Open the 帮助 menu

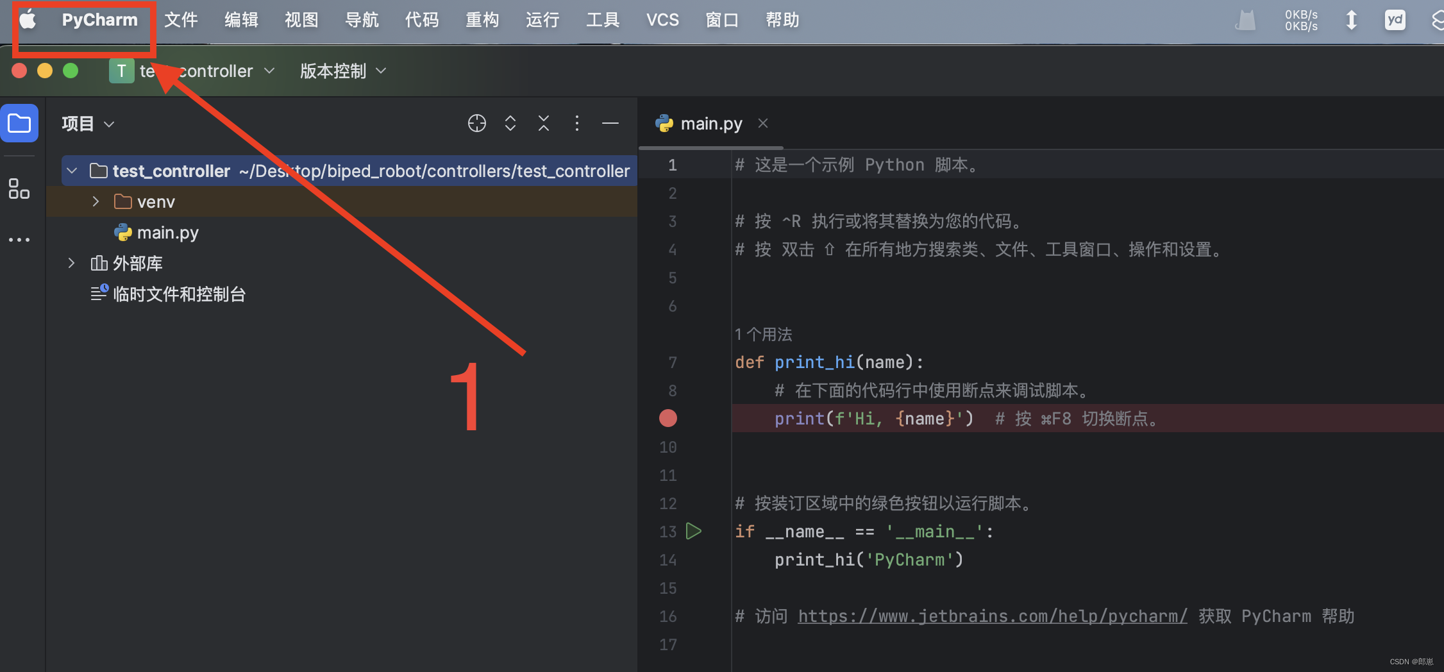(x=782, y=20)
